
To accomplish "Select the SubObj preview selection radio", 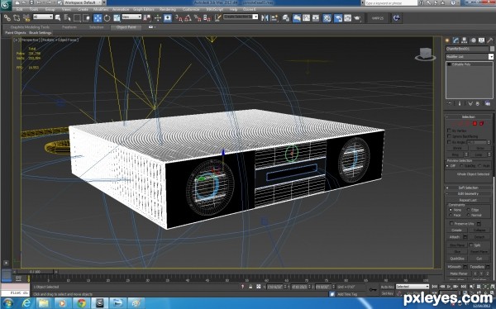I will pos(462,166).
